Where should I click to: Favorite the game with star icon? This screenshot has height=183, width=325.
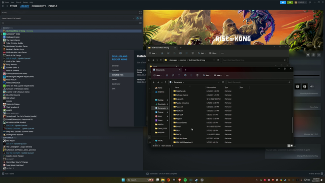click(x=319, y=55)
